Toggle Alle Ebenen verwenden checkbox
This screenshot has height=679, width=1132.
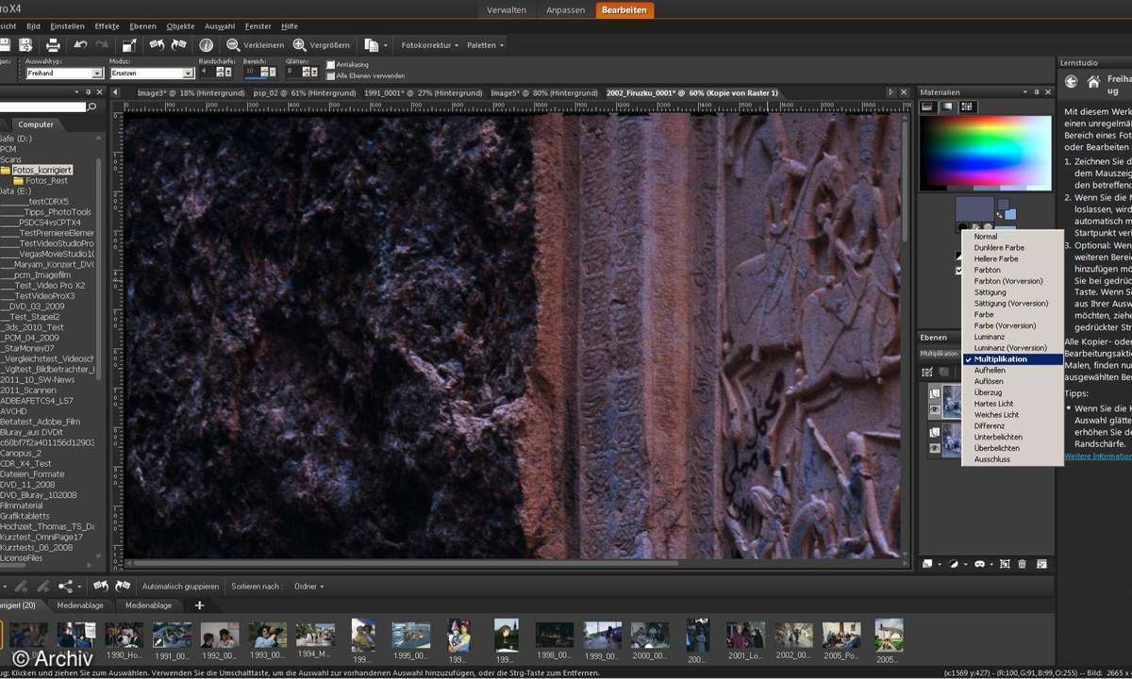330,75
